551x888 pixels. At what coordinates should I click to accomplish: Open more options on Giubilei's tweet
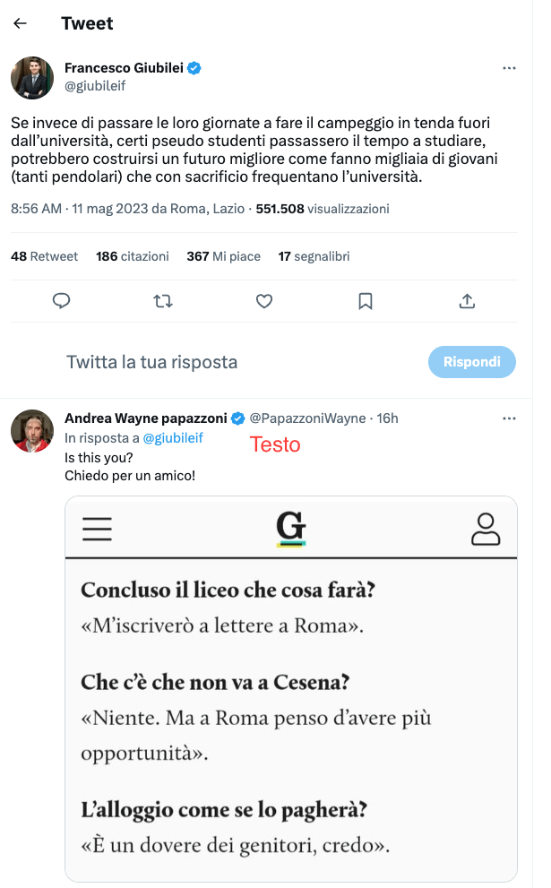point(509,68)
